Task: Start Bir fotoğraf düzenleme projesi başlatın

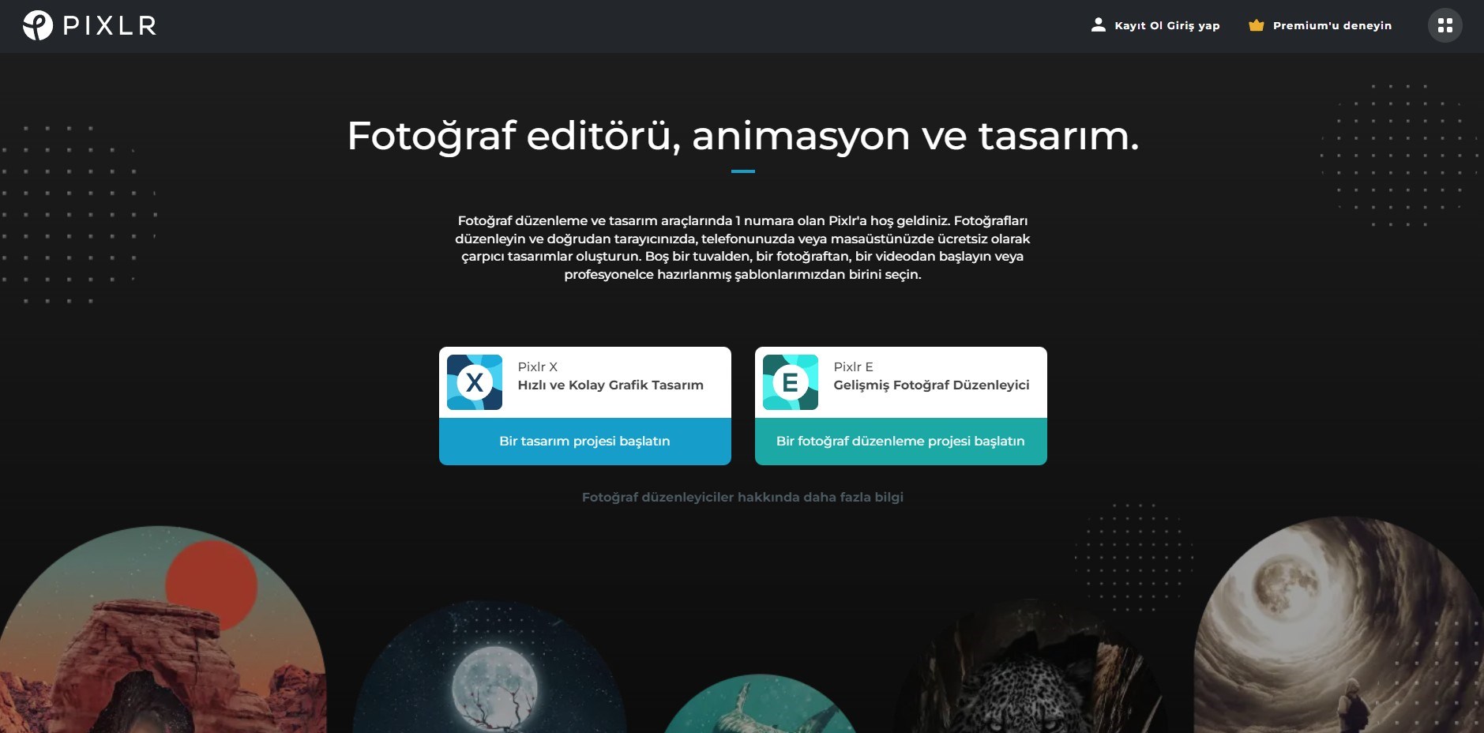Action: pos(901,442)
